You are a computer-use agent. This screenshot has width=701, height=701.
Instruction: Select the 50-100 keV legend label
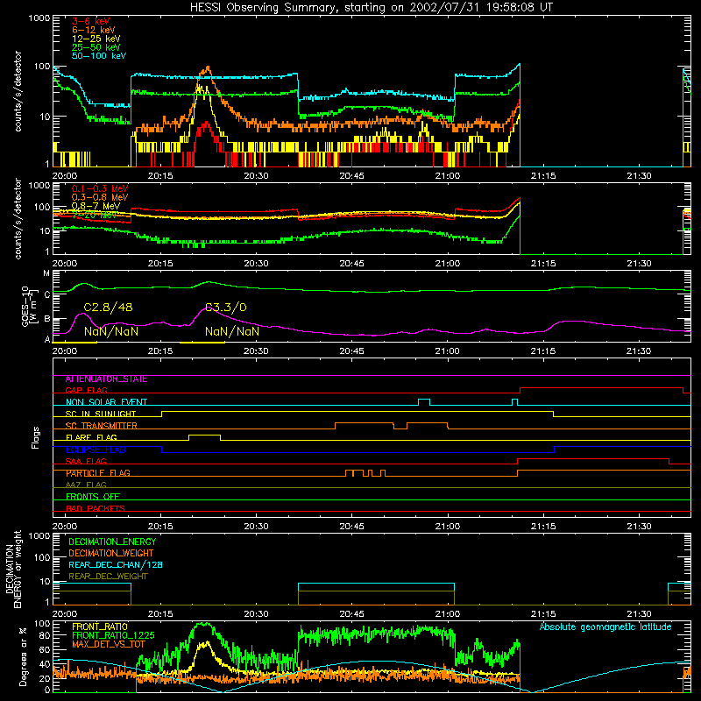99,56
